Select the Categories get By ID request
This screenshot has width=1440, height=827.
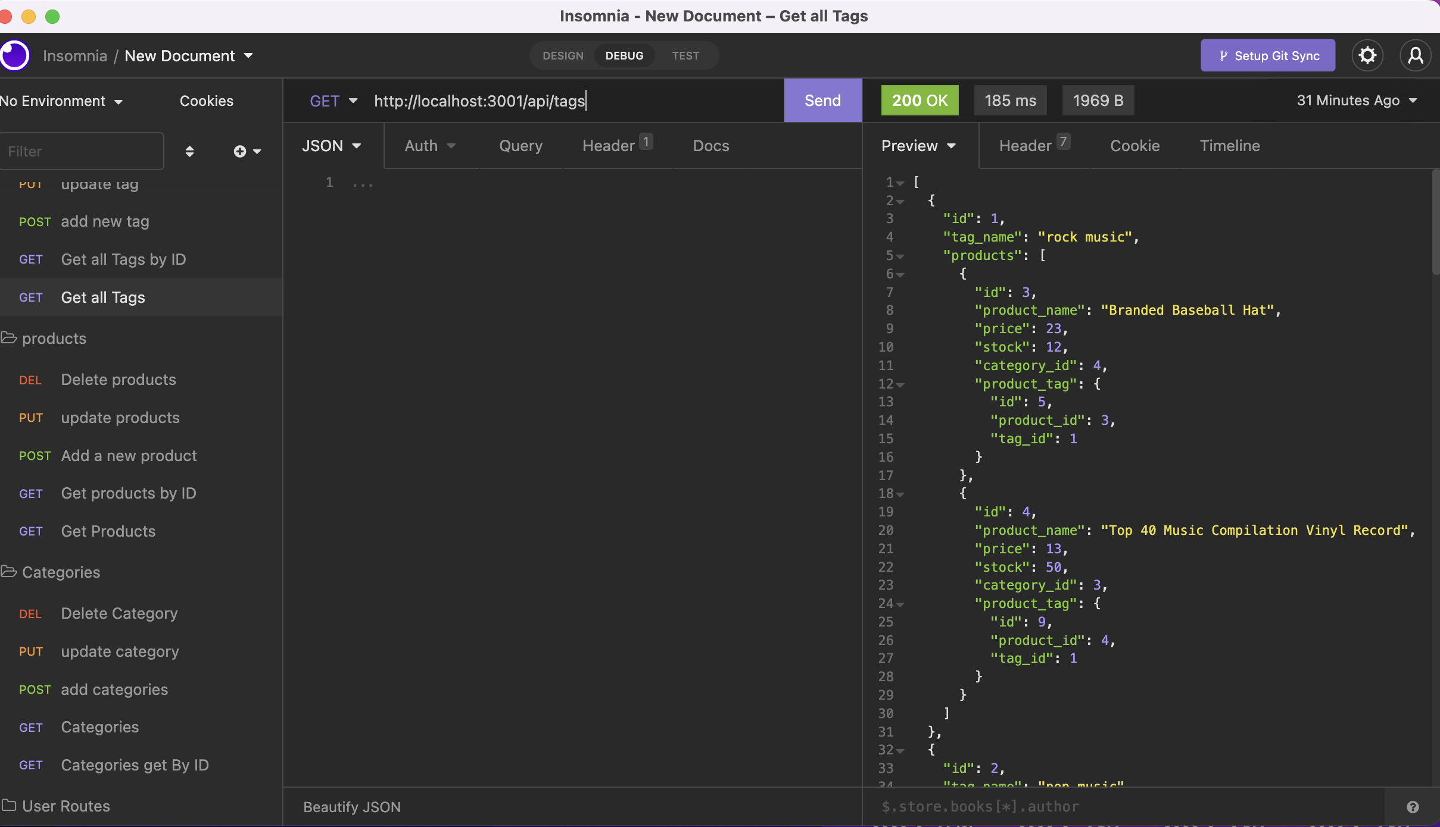coord(141,765)
